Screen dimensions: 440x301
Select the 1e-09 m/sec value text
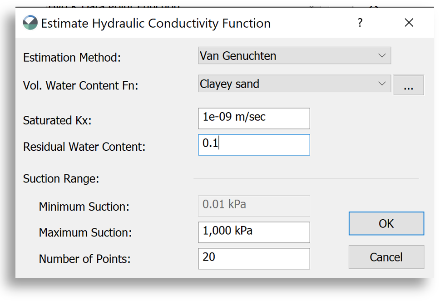pyautogui.click(x=232, y=118)
